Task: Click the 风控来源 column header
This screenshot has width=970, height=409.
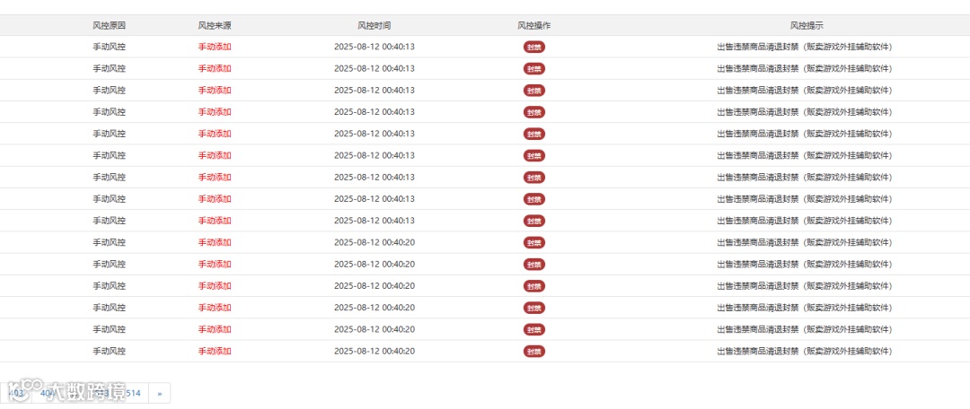Action: 215,25
